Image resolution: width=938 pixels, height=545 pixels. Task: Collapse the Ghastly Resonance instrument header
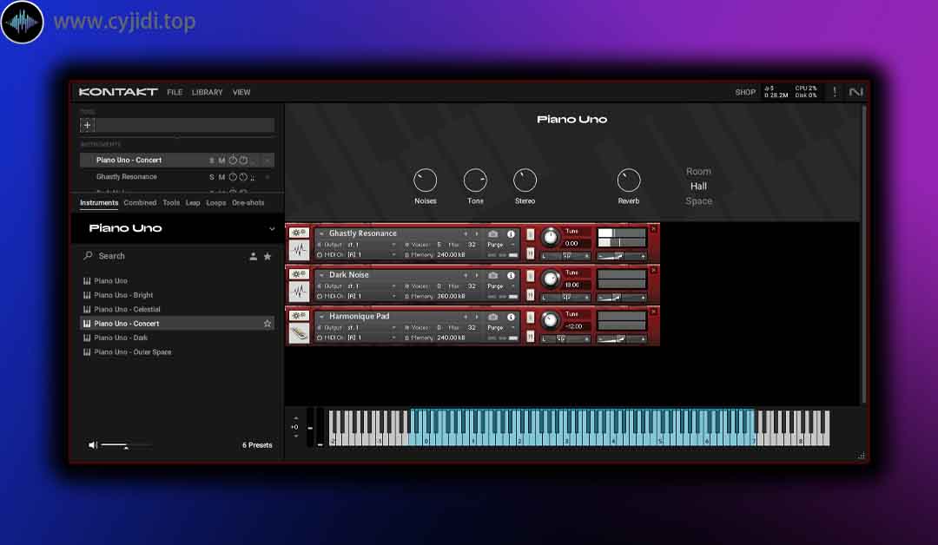[322, 233]
